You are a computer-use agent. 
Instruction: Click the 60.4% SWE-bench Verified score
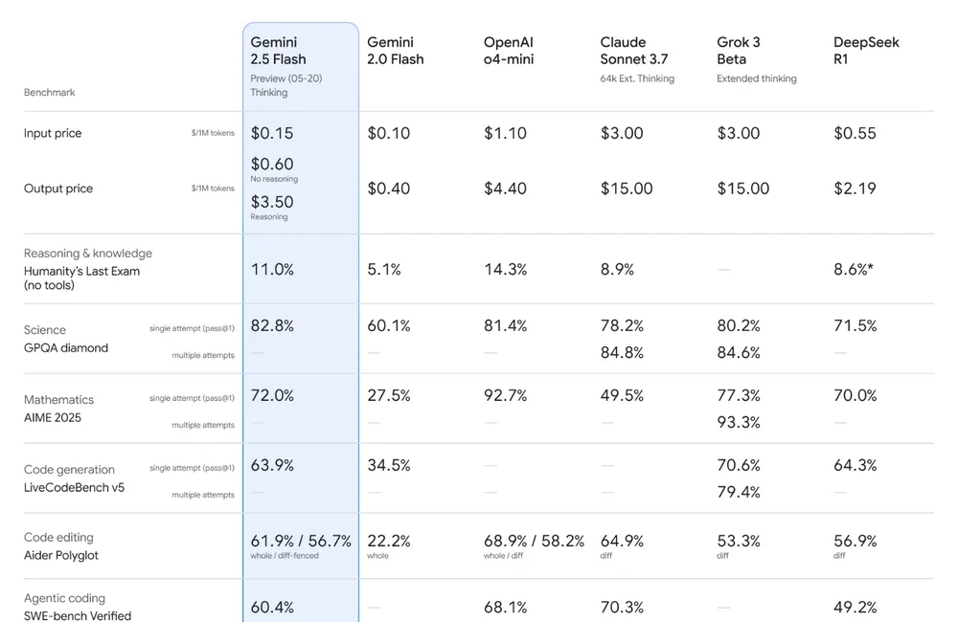[272, 608]
